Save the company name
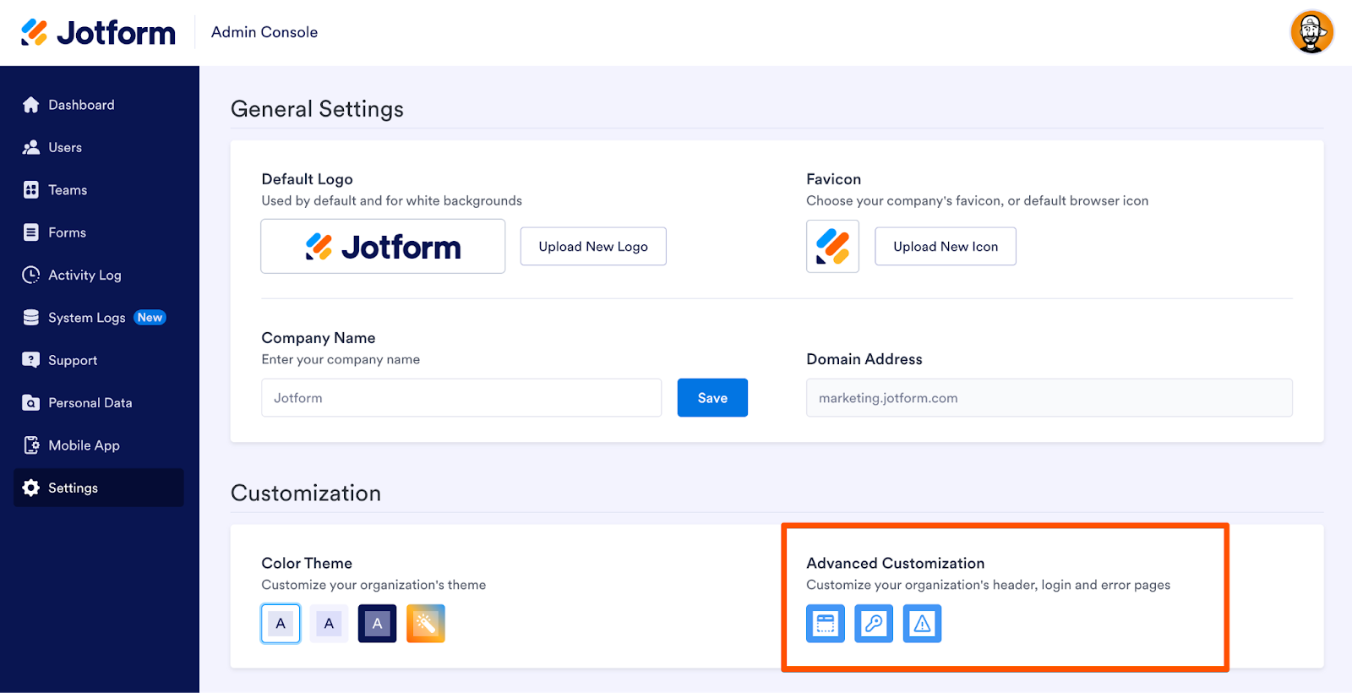Viewport: 1352px width, 693px height. click(x=712, y=398)
